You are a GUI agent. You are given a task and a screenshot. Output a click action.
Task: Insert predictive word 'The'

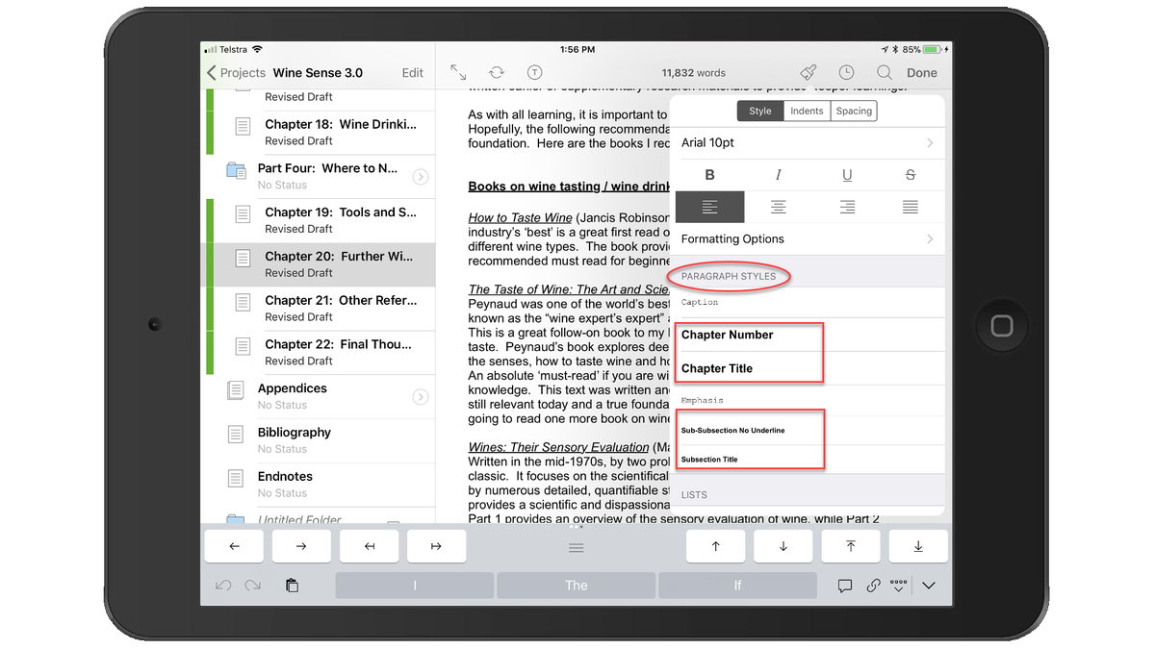577,586
